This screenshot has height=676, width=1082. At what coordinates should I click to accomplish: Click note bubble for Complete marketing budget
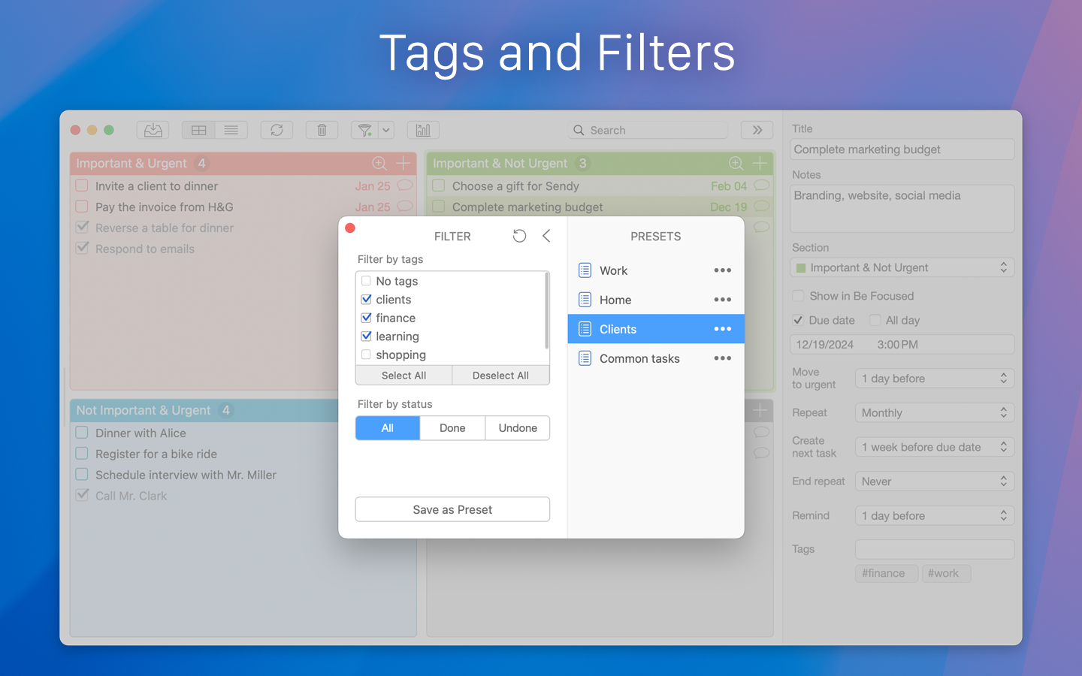762,206
